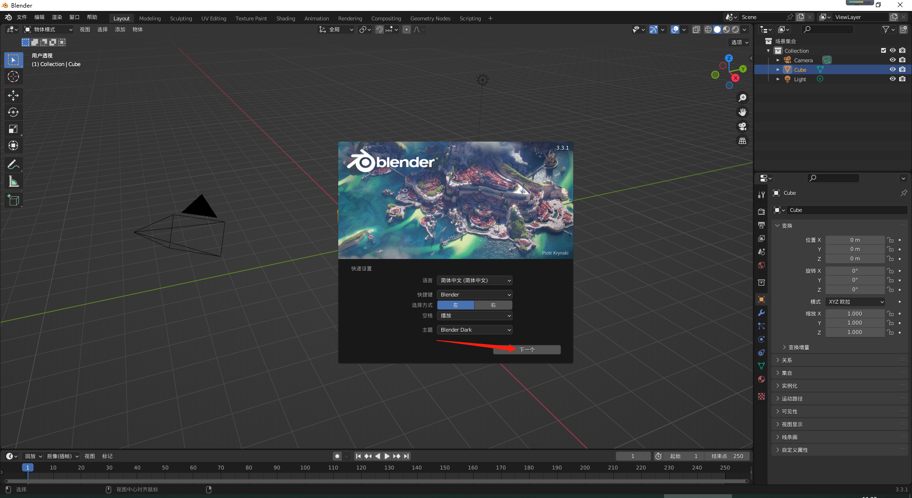Toggle proportional editing in header
The width and height of the screenshot is (912, 498).
[x=407, y=29]
